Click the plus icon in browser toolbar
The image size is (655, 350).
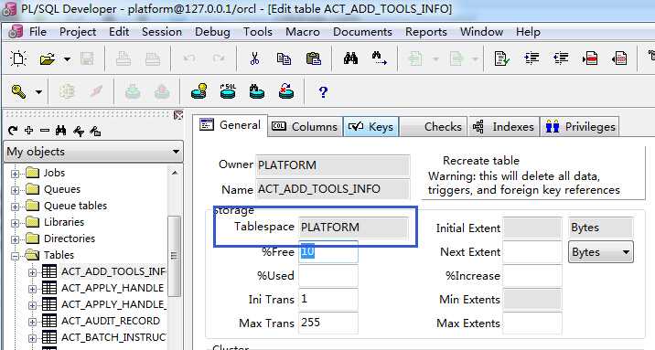[x=28, y=131]
